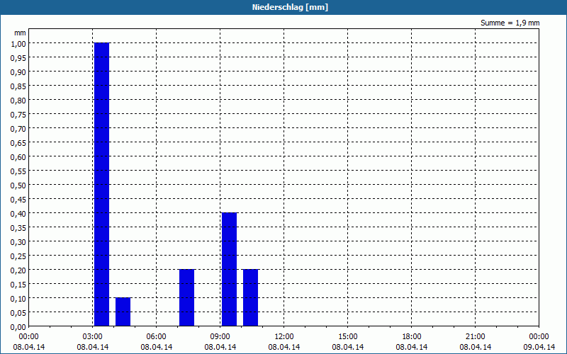Click the 0,60 y-axis label
The width and height of the screenshot is (567, 354).
click(18, 156)
